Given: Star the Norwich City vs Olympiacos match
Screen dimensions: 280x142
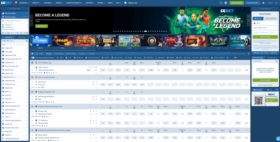Looking at the screenshot, I should (32, 114).
